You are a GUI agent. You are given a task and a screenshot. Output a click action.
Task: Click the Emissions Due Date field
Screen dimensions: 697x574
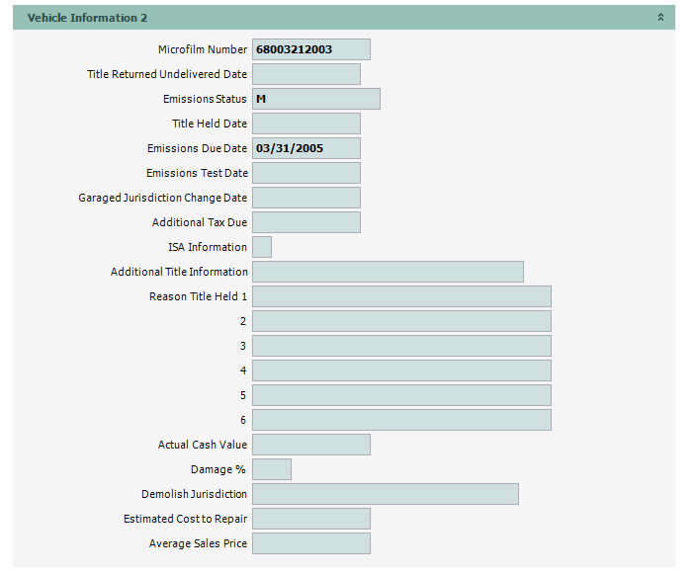305,148
